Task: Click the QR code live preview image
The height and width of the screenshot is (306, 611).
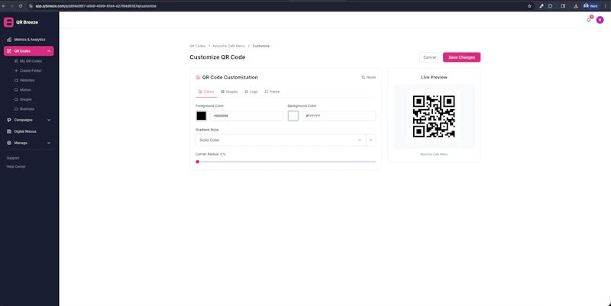Action: click(x=434, y=117)
